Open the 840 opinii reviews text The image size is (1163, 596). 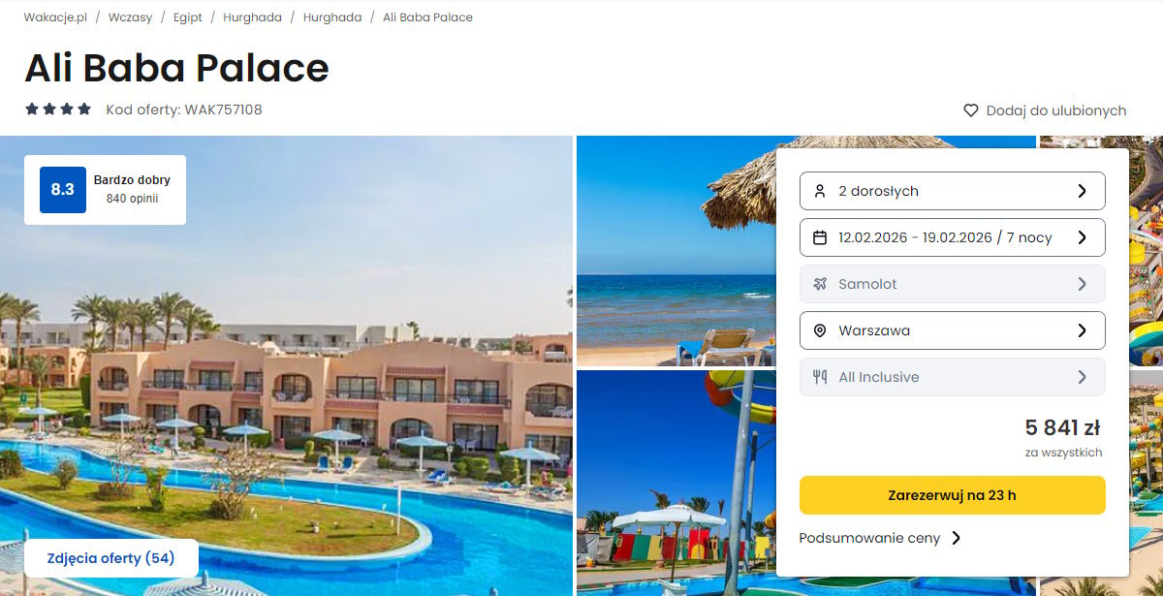point(132,199)
